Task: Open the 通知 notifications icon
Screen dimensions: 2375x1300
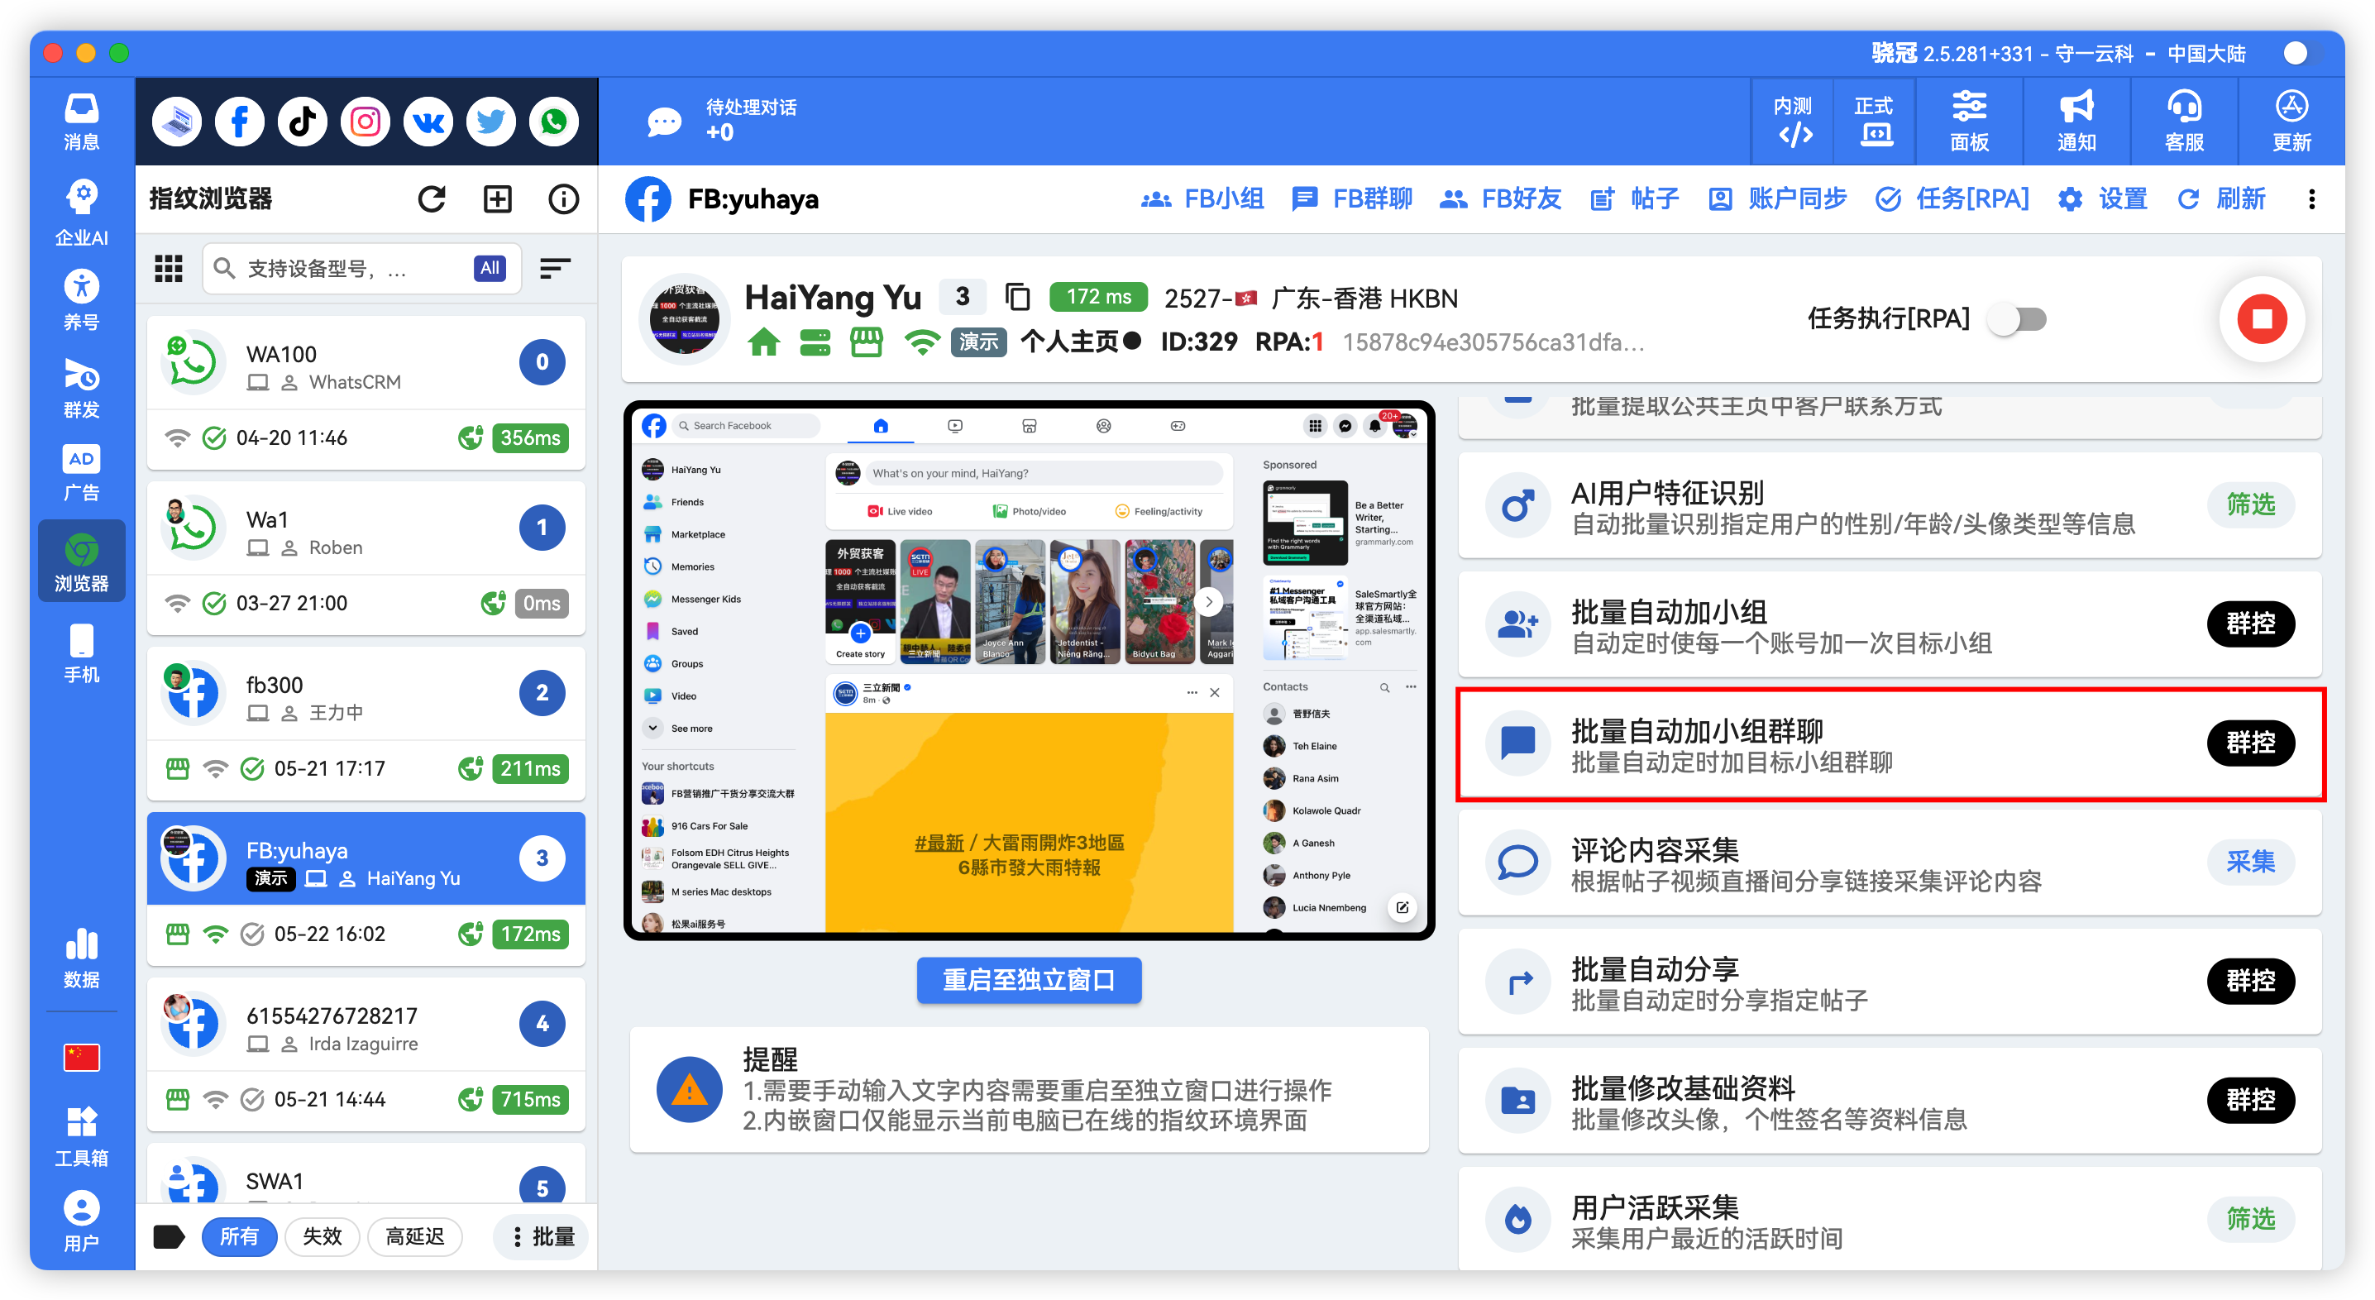Action: pyautogui.click(x=2076, y=121)
